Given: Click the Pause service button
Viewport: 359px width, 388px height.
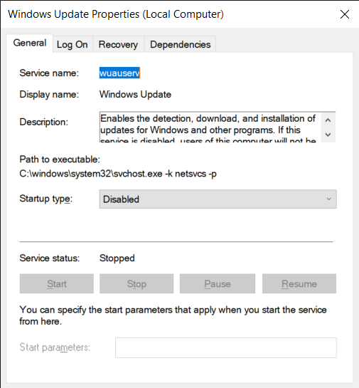Looking at the screenshot, I should 218,283.
